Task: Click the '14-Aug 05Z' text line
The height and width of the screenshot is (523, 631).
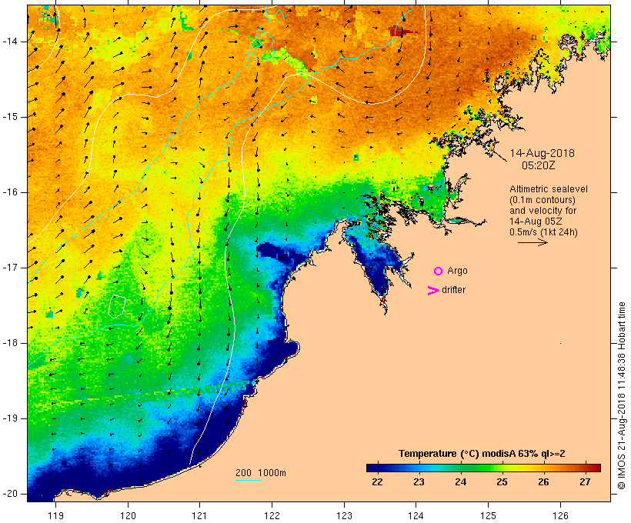Action: click(536, 222)
